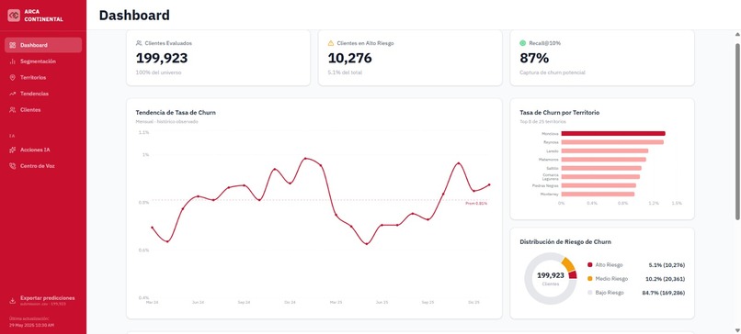Click the orange Medio Riesgo legend swatch
Viewport: 741px width, 334px height.
[x=589, y=279]
